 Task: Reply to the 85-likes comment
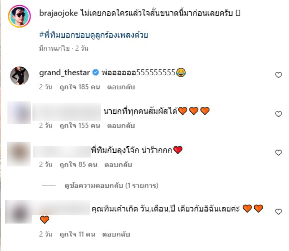click(x=118, y=164)
